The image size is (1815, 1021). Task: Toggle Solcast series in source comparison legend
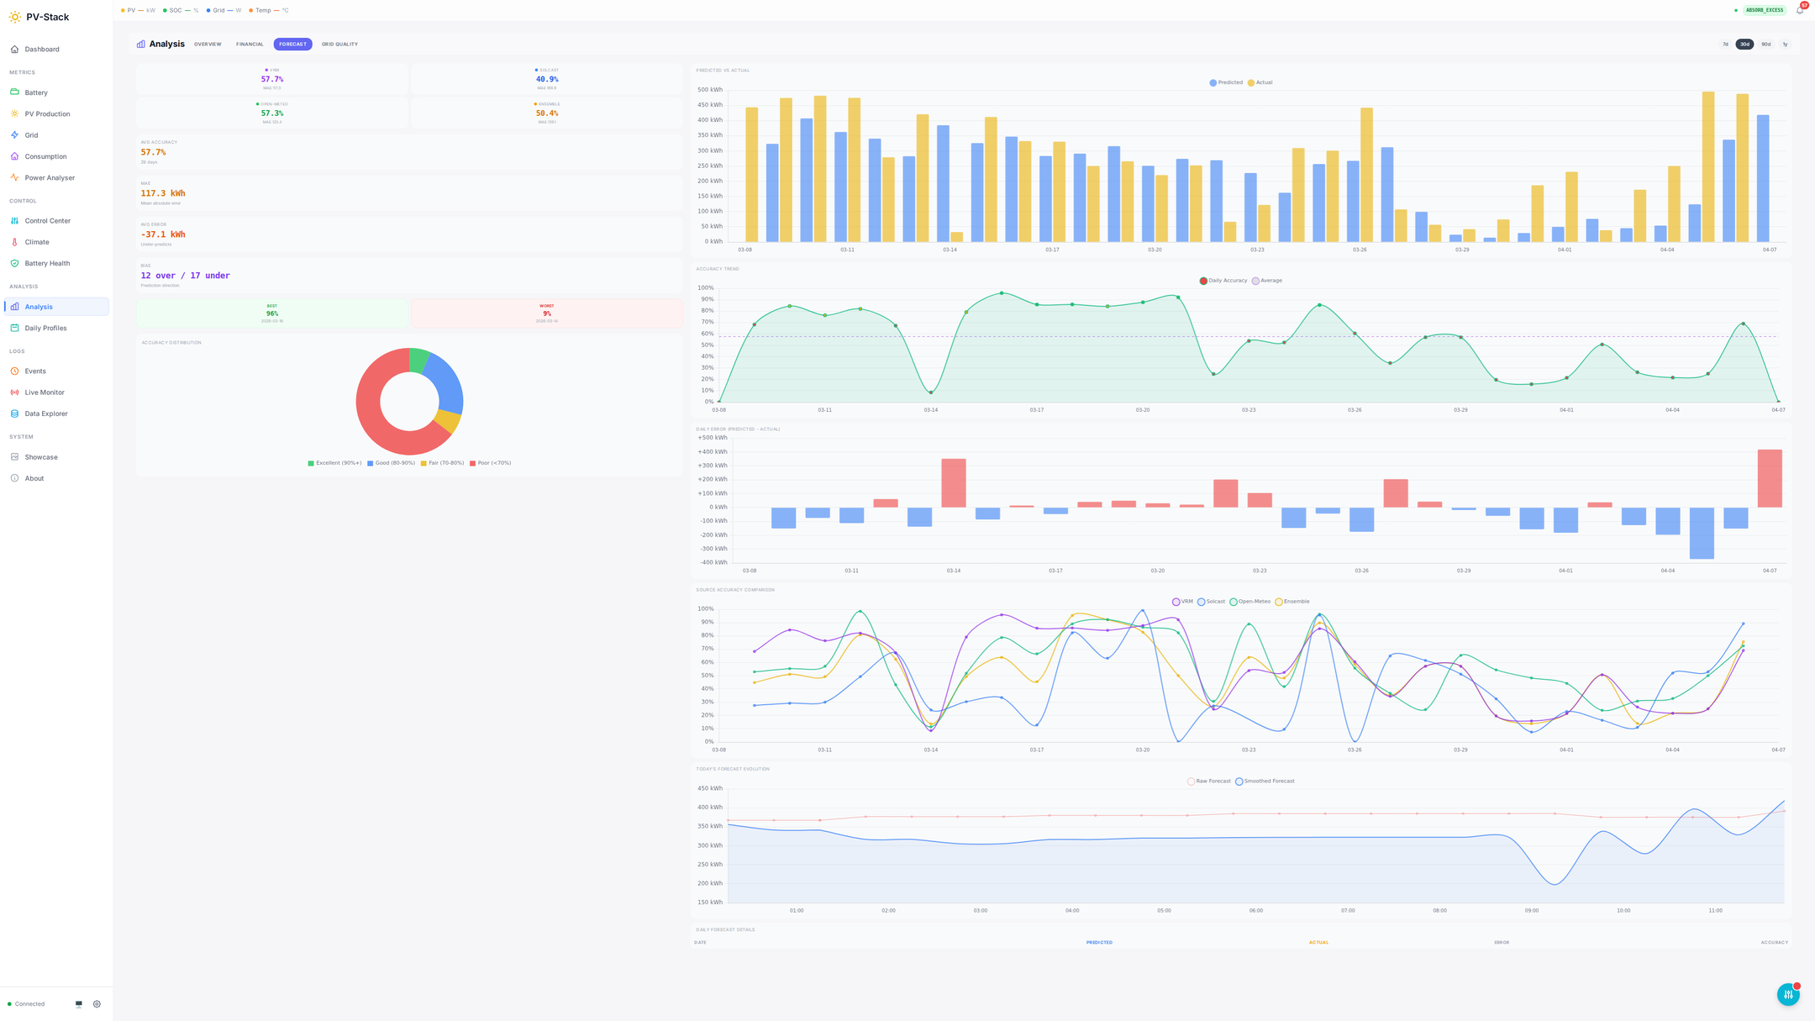[x=1211, y=602]
